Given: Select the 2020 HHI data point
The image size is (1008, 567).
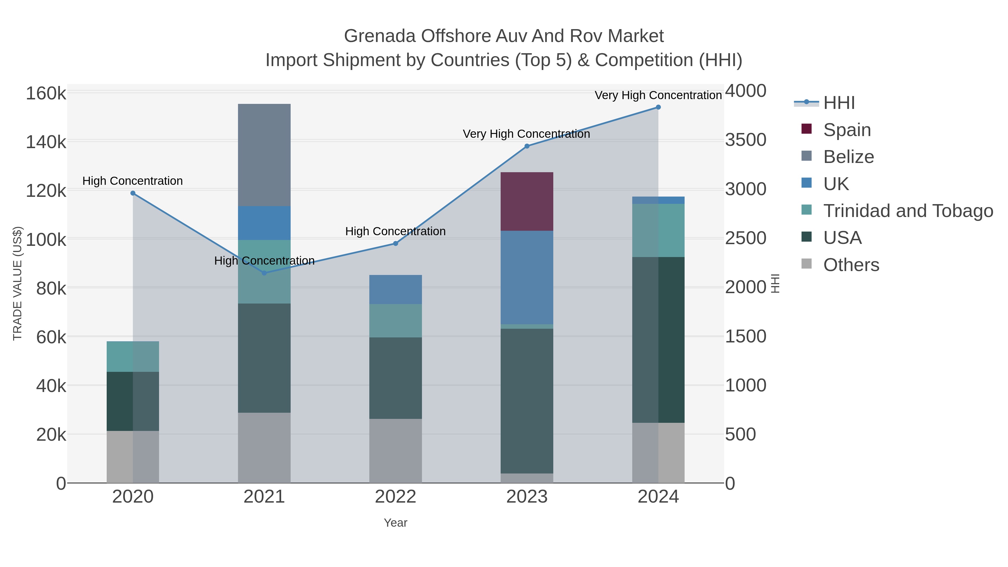Looking at the screenshot, I should click(x=133, y=193).
